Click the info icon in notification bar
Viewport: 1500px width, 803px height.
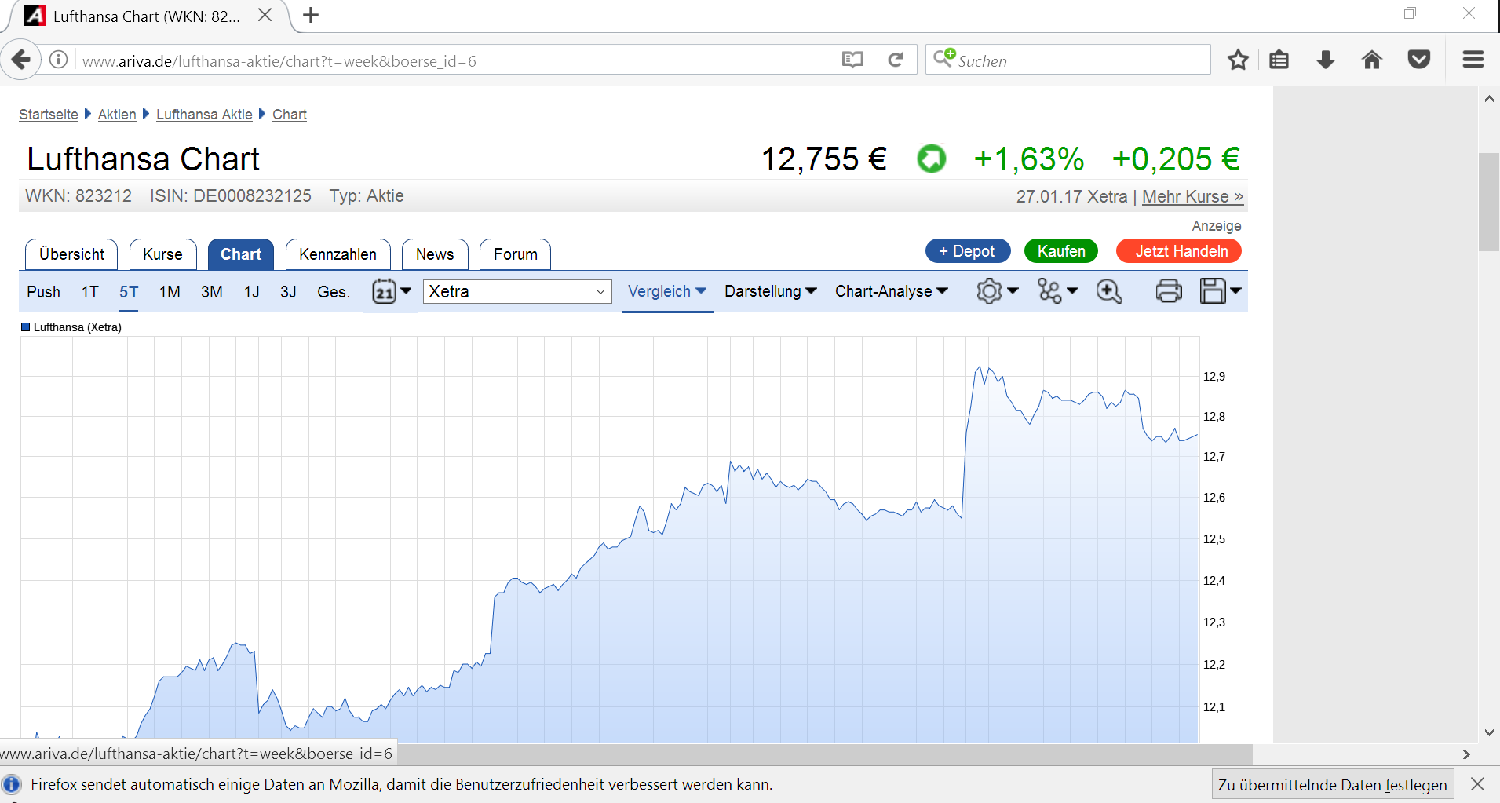click(x=11, y=784)
